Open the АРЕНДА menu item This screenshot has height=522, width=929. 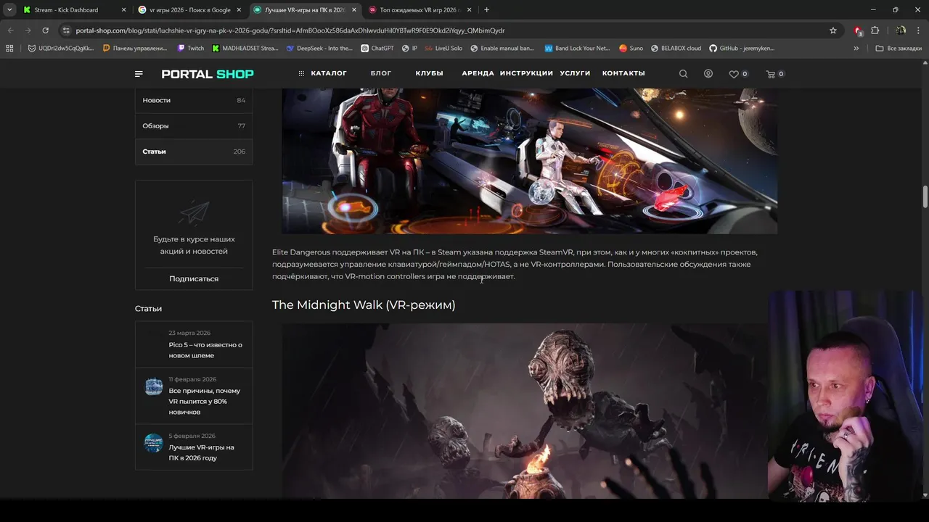click(478, 73)
